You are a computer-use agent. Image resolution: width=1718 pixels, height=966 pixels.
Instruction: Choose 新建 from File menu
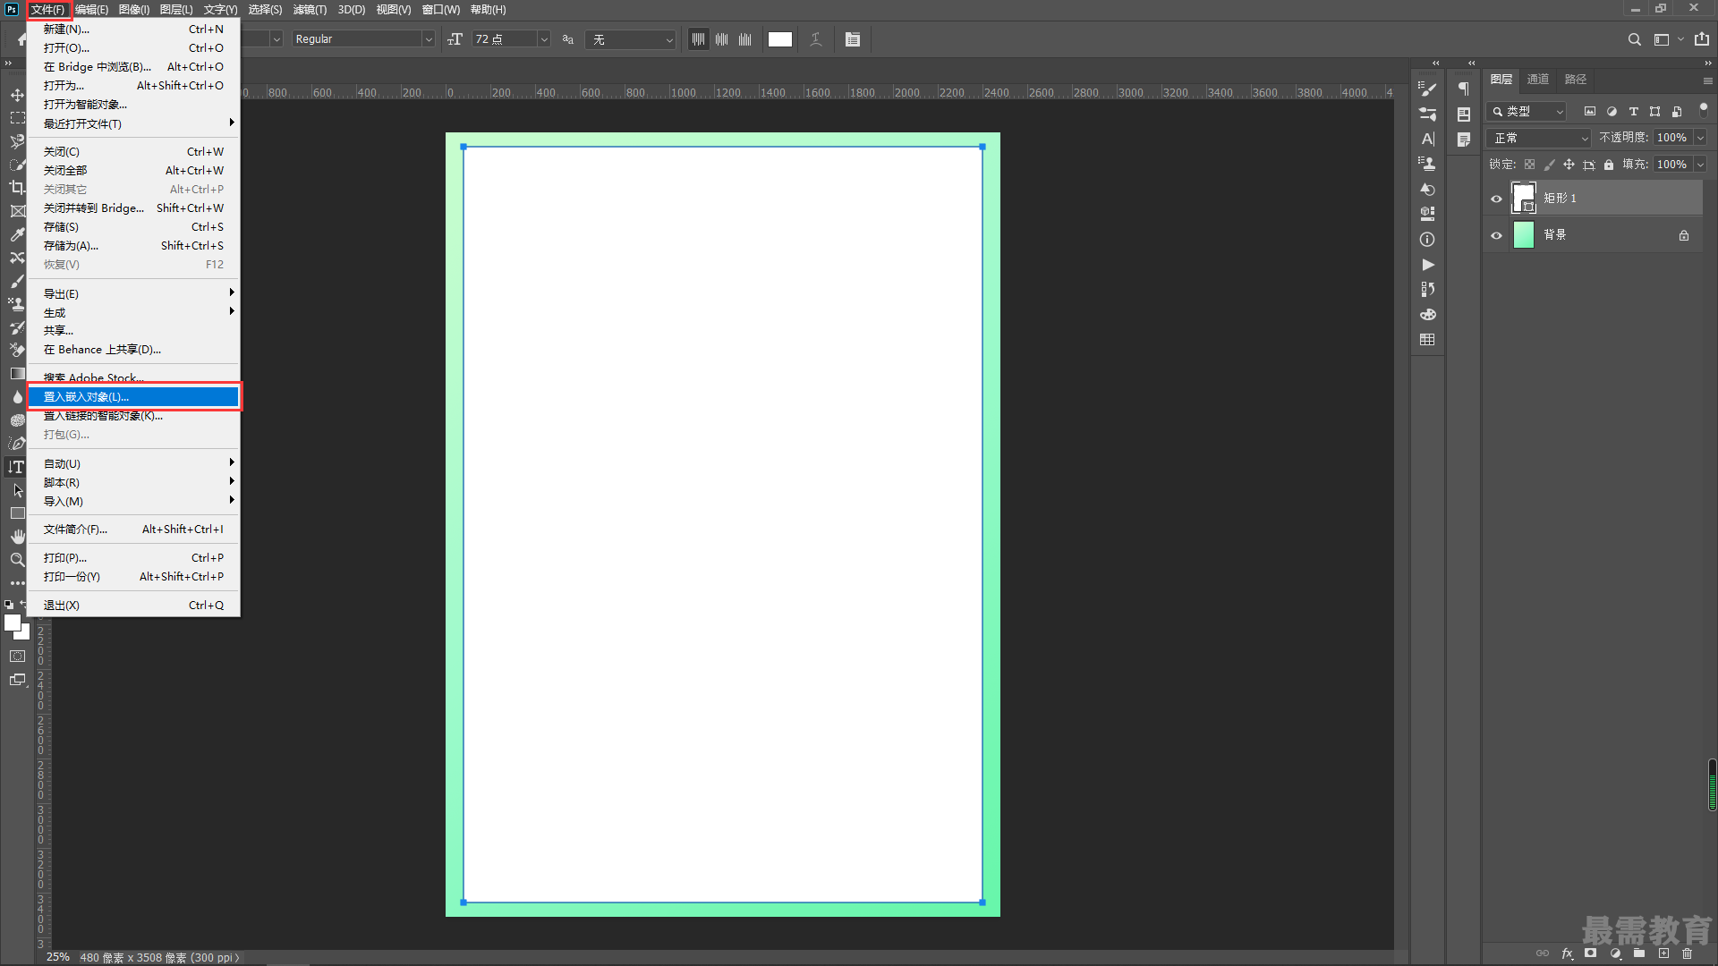point(134,29)
